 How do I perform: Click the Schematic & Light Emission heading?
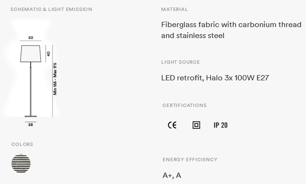coord(51,10)
